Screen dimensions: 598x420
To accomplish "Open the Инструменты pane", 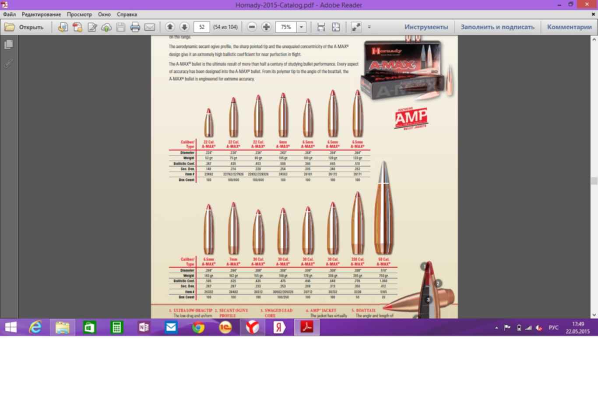I will (x=426, y=27).
